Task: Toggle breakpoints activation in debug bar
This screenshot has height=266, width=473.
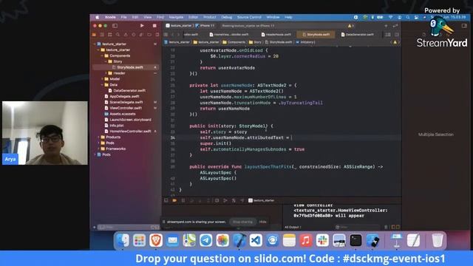Action: tap(174, 200)
